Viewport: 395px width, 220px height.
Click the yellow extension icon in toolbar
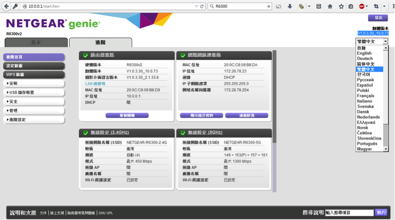tap(301, 6)
